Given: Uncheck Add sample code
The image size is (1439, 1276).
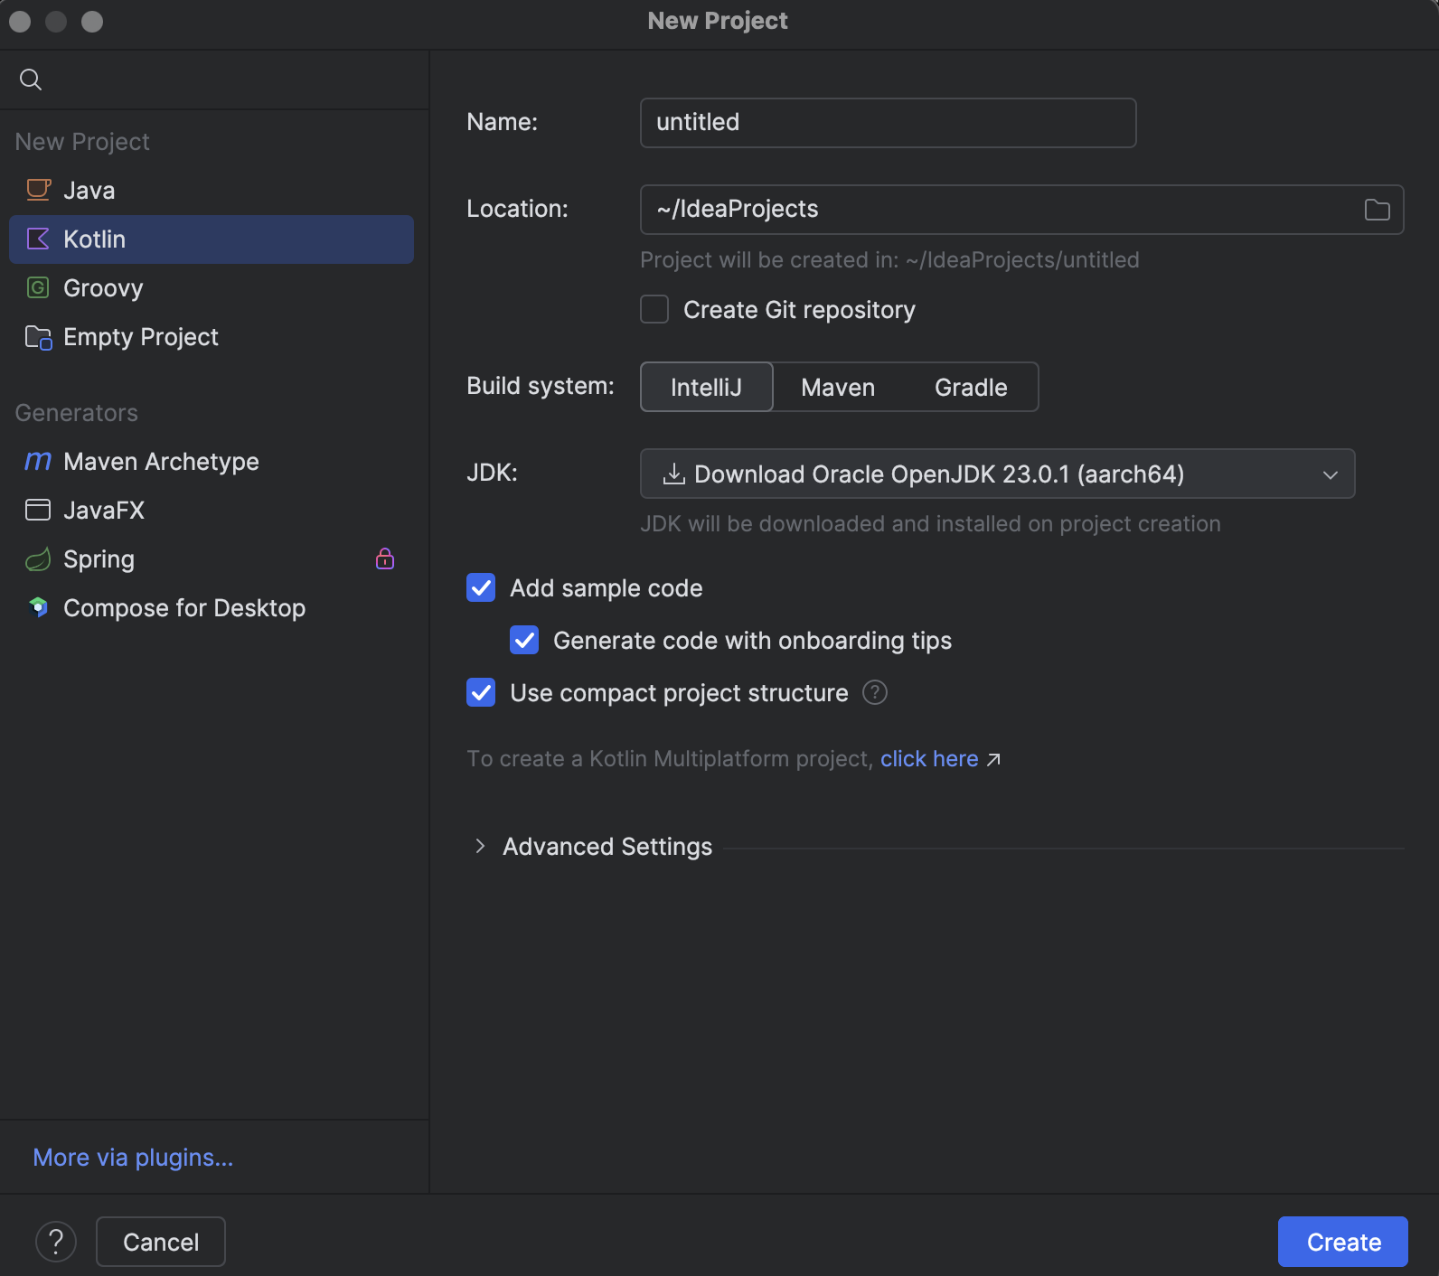Looking at the screenshot, I should pos(481,587).
